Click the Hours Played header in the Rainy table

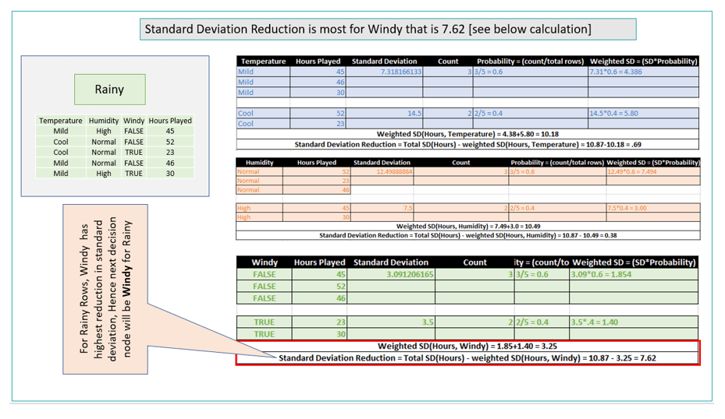[170, 121]
